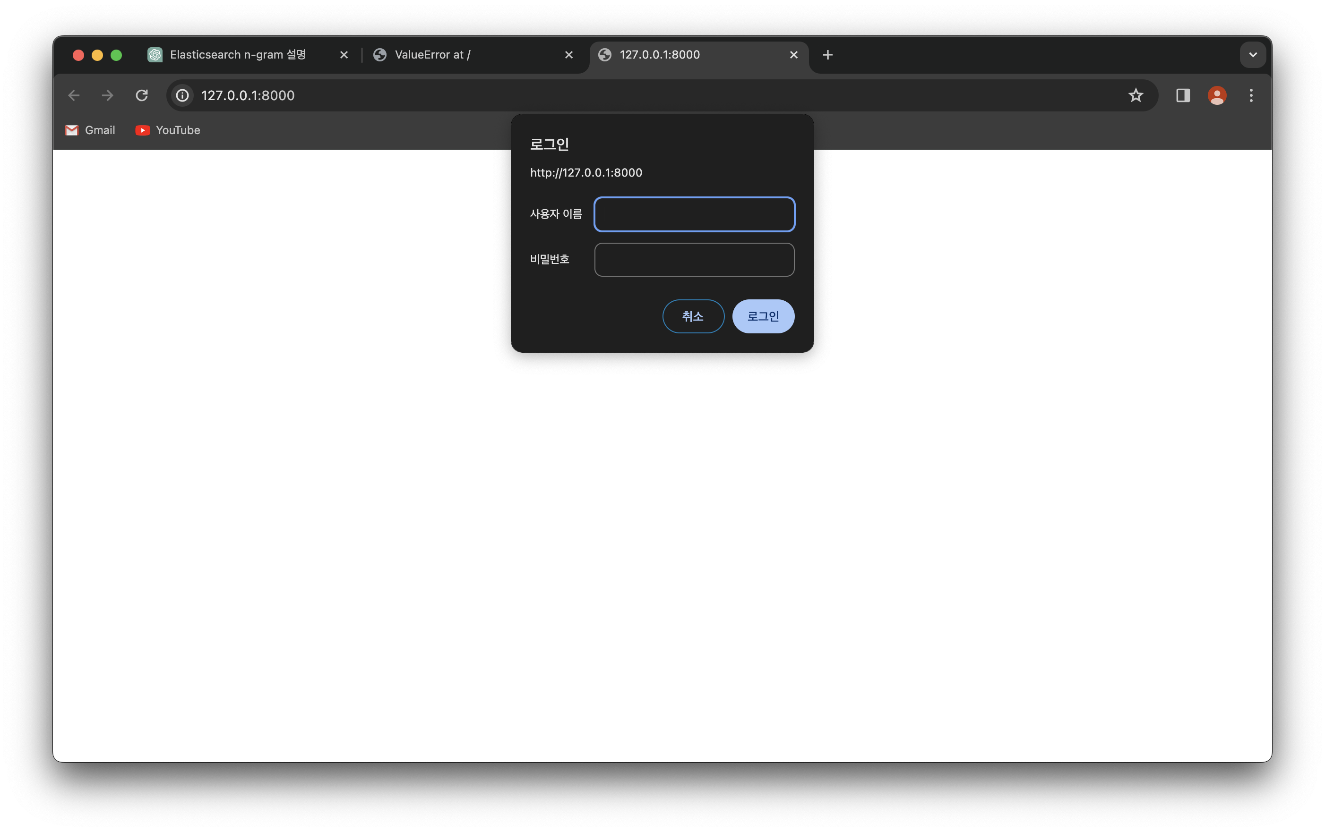The width and height of the screenshot is (1325, 832).
Task: Minimize window with yellow button
Action: point(97,55)
